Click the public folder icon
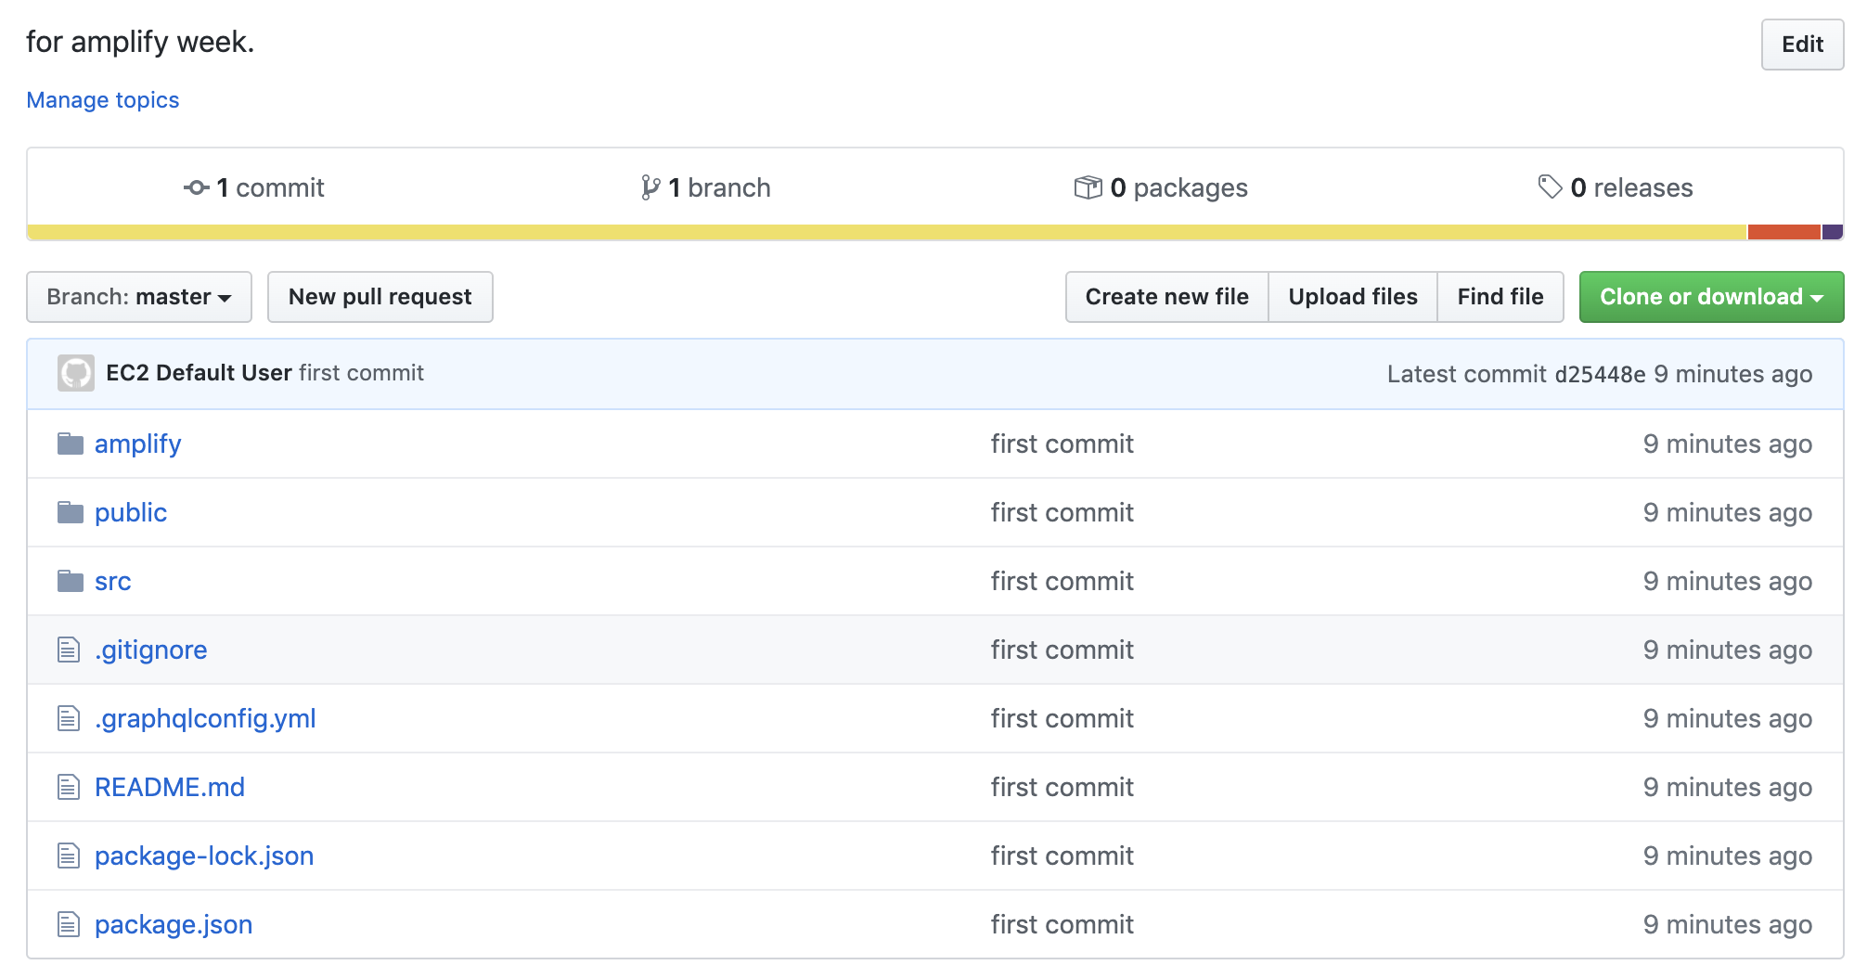Viewport: 1867px width, 978px height. point(71,512)
